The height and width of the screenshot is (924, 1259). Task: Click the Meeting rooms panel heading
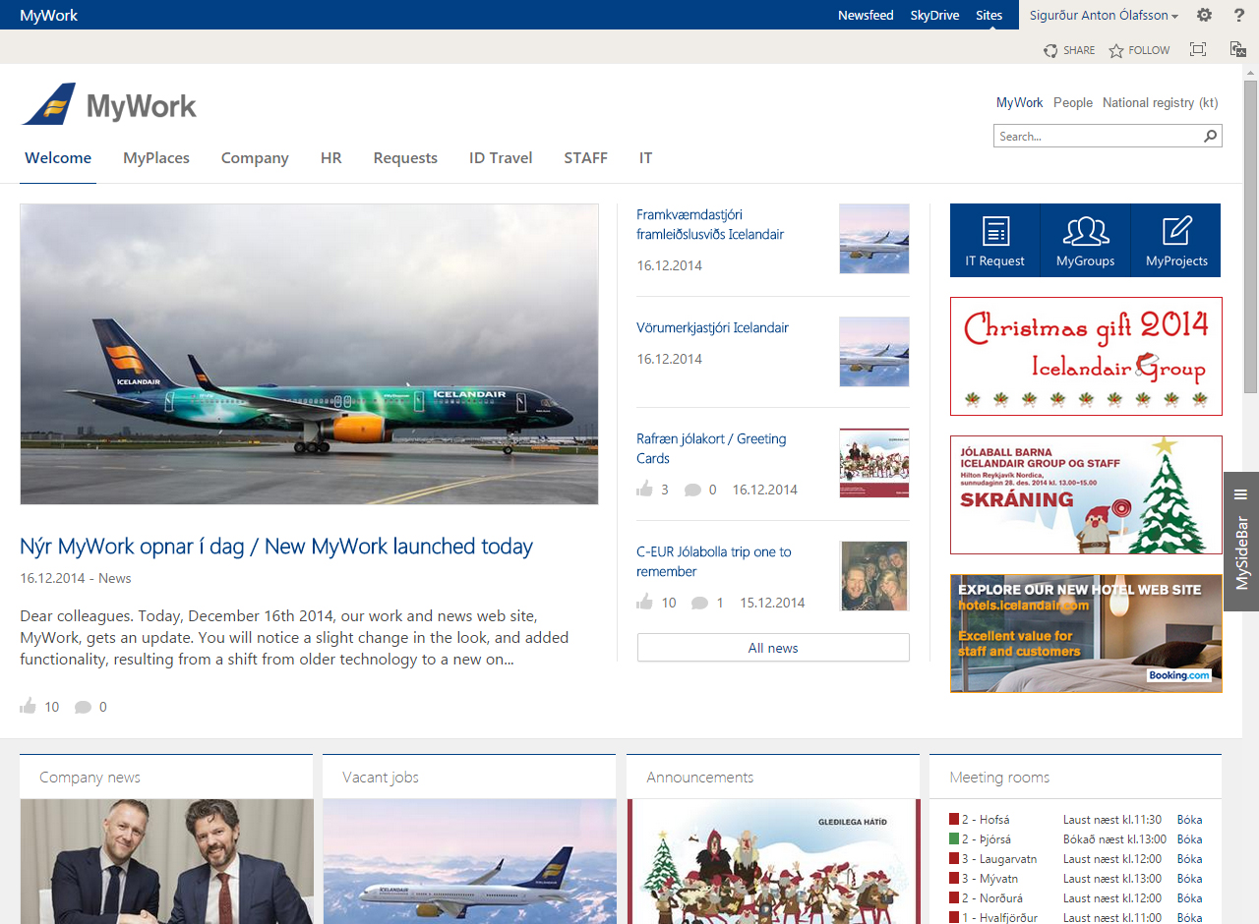coord(999,777)
